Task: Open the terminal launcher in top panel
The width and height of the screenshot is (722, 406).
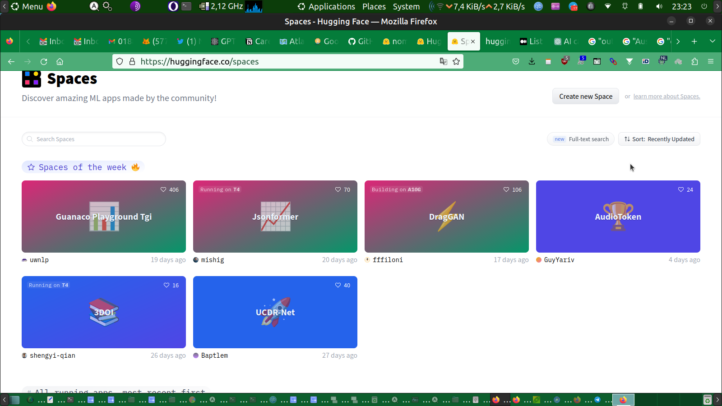Action: (186, 6)
